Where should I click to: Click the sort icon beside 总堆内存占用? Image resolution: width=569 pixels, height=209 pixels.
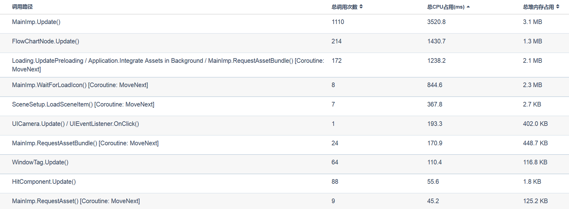(x=558, y=7)
